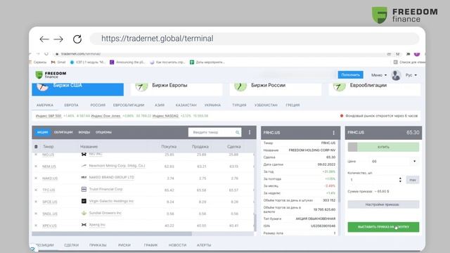Viewport: 450px width, 253px height.
Task: Click the quantity stepper arrows
Action: pos(400,180)
